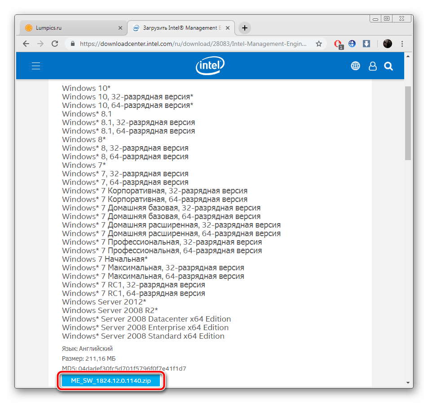Open the globe language selector
The height and width of the screenshot is (403, 428).
pos(355,66)
